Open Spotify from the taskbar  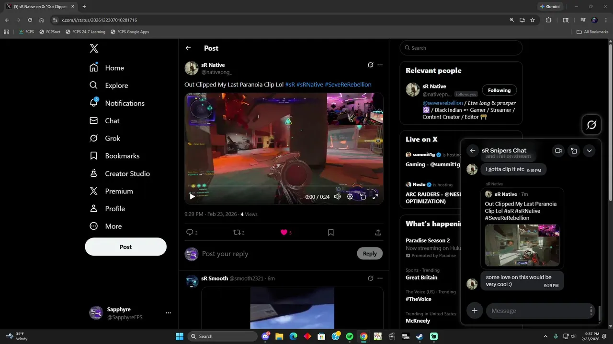click(x=350, y=336)
